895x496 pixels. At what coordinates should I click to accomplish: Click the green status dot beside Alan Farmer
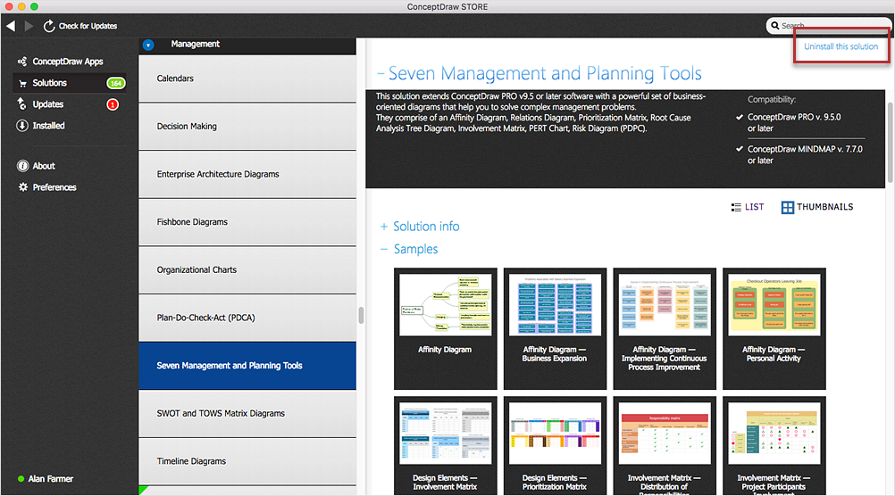[21, 479]
